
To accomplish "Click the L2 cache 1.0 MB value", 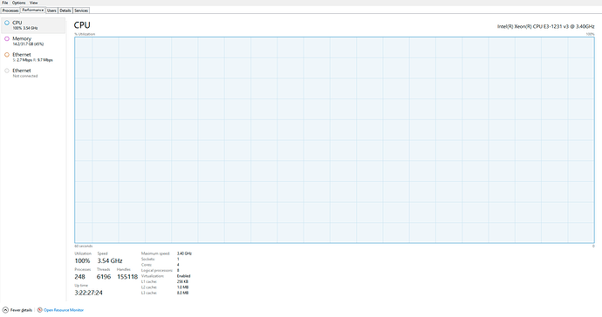I will (182, 287).
